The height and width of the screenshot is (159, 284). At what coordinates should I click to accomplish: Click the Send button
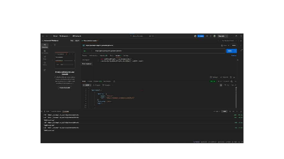coord(230,51)
